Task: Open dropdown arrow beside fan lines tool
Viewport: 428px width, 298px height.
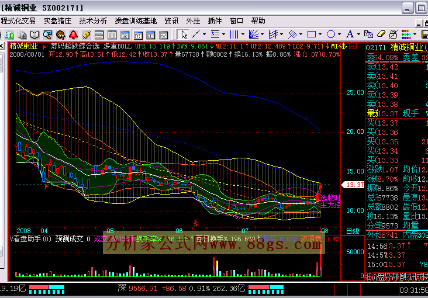Action: click(263, 34)
